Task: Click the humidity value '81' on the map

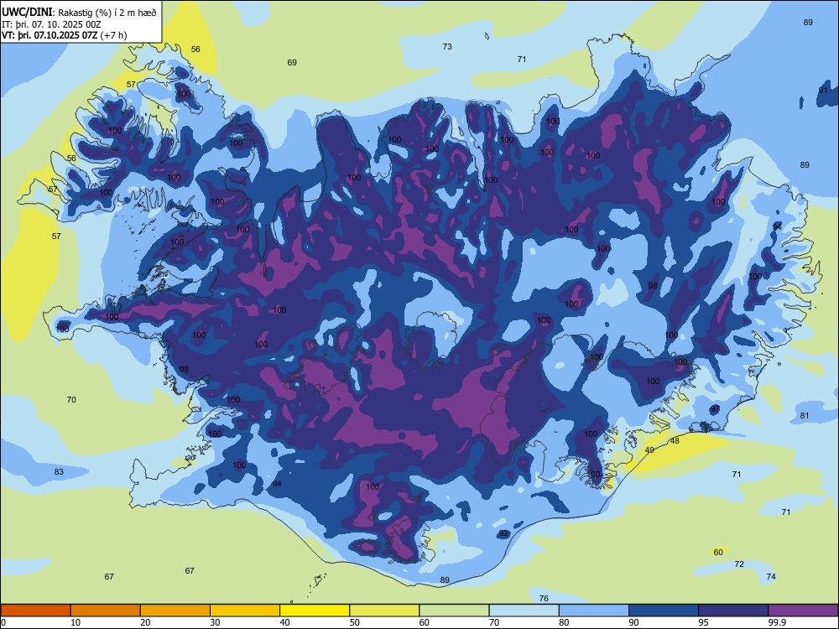Action: point(805,416)
